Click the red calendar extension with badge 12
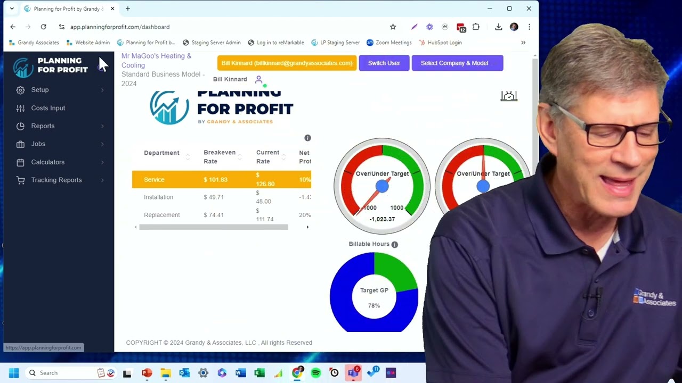Viewport: 682px width, 383px height. pos(461,27)
